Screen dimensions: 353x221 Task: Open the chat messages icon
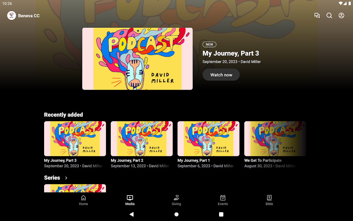pyautogui.click(x=317, y=16)
